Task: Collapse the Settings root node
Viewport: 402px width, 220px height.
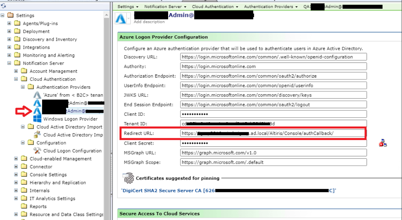Action: 3,15
